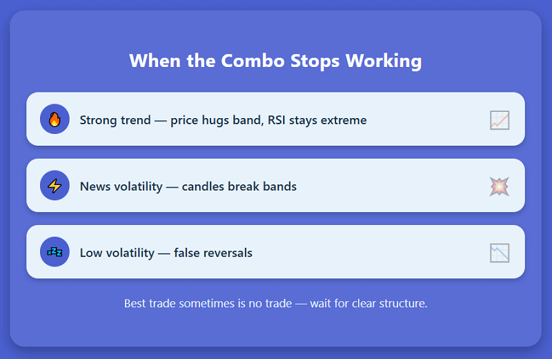Image resolution: width=552 pixels, height=359 pixels.
Task: Click the fire icon on the Strong trend card
Action: point(55,119)
